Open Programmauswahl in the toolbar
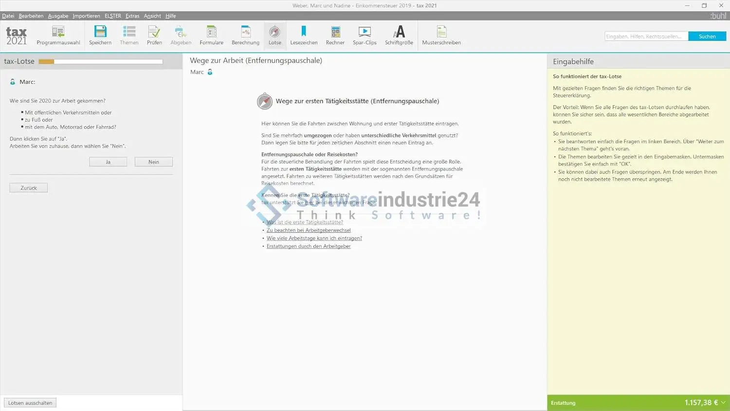The width and height of the screenshot is (730, 411). point(58,36)
